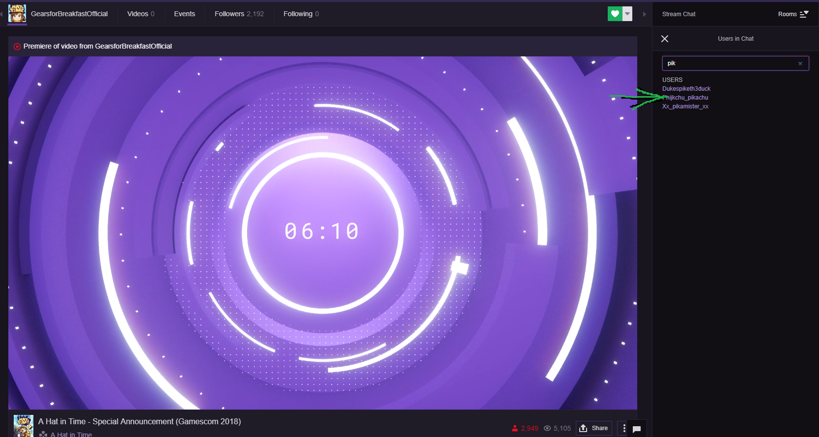Switch to the Videos tab
The height and width of the screenshot is (437, 819).
(141, 14)
